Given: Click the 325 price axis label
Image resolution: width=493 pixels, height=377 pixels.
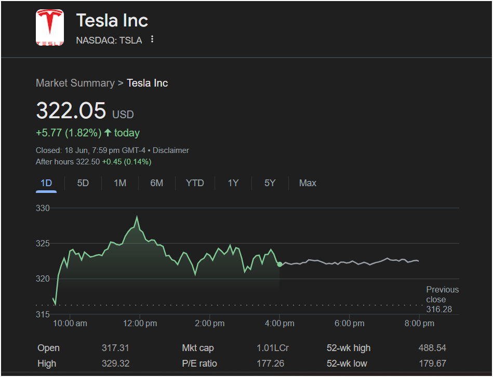Looking at the screenshot, I should 43,243.
